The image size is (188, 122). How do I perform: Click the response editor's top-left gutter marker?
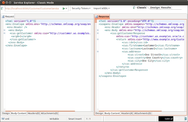[96, 21]
